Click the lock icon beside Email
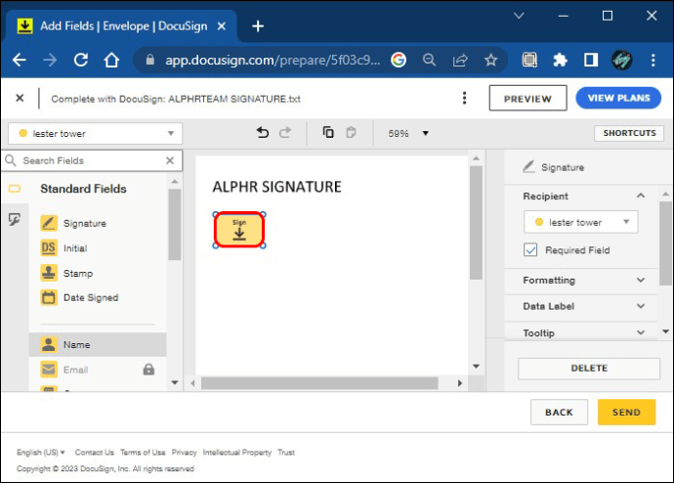 148,369
